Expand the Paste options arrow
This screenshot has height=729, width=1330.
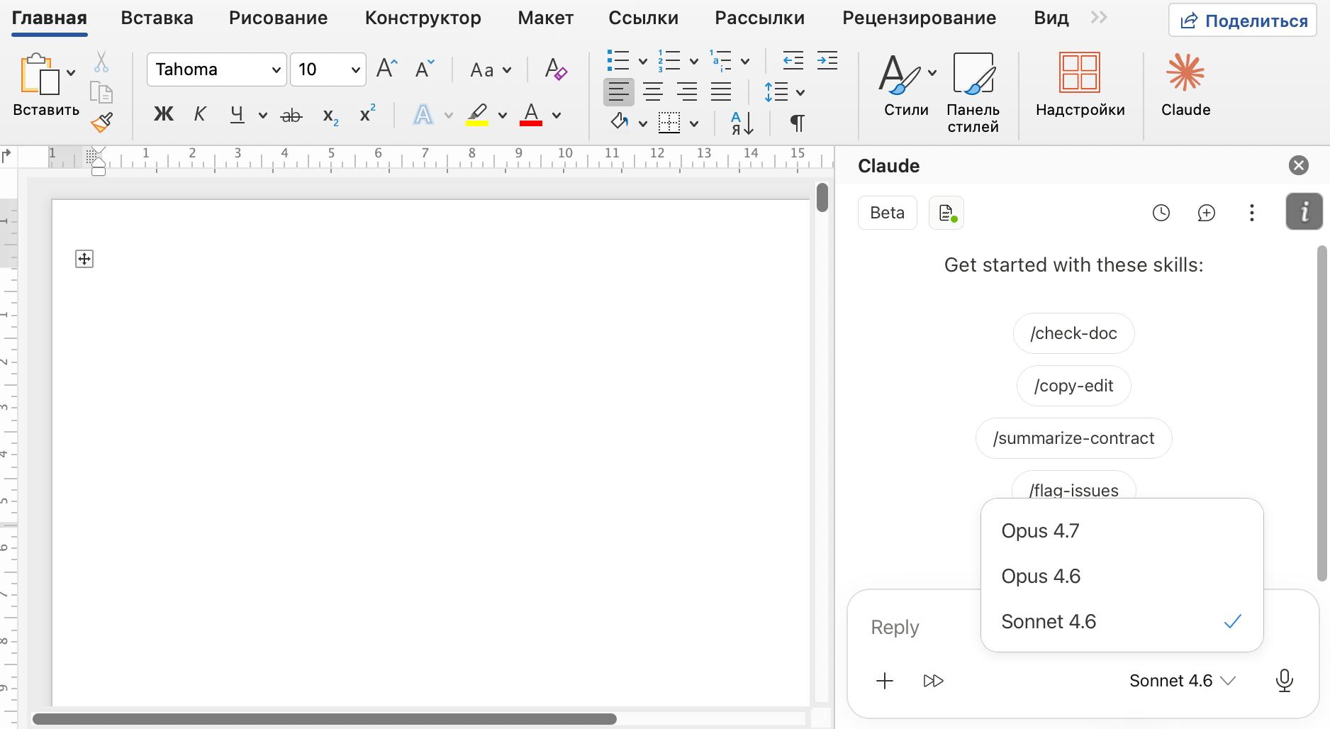[71, 72]
